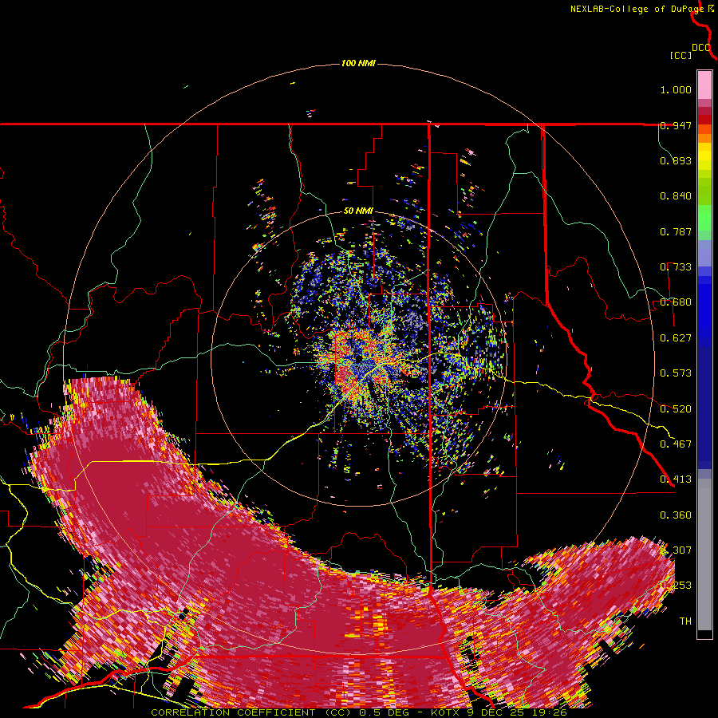Screen dimensions: 718x718
Task: Click the 100 NMI range ring label
Action: click(x=358, y=63)
